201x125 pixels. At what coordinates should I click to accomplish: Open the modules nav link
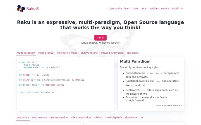(x=154, y=8)
